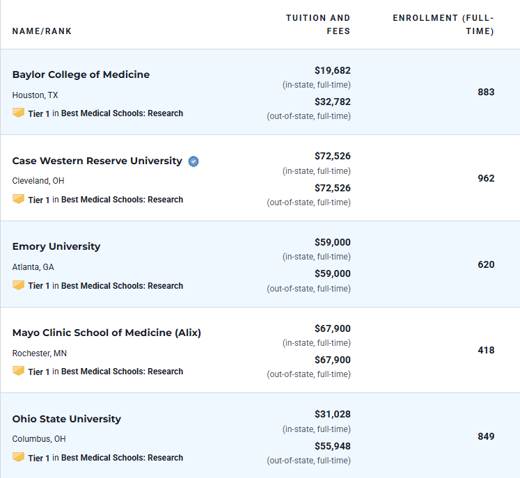Click Mayo Clinic's enrollment figure 418
The height and width of the screenshot is (478, 520).
(x=486, y=351)
